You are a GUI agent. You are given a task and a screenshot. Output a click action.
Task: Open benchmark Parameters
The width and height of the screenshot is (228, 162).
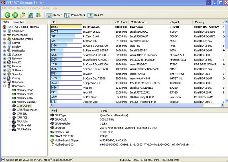click(x=74, y=15)
